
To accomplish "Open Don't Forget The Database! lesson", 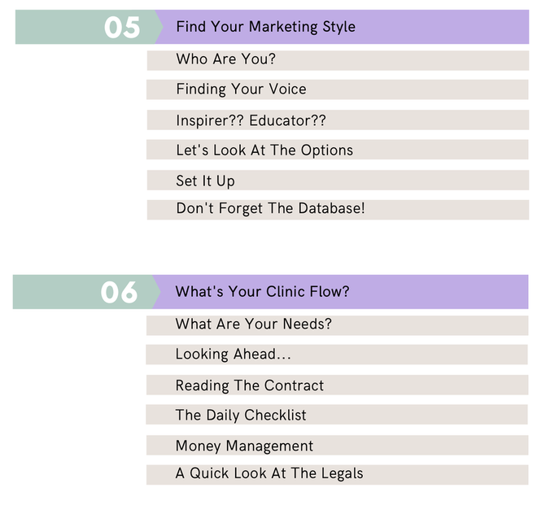I will pos(338,210).
